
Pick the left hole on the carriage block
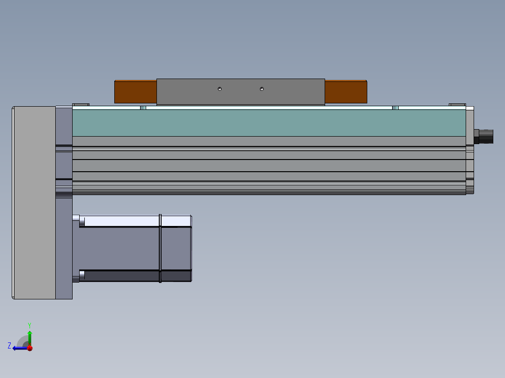pos(220,89)
